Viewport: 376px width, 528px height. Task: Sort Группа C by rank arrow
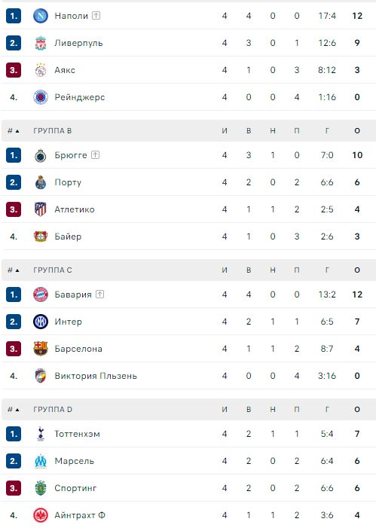[x=14, y=270]
